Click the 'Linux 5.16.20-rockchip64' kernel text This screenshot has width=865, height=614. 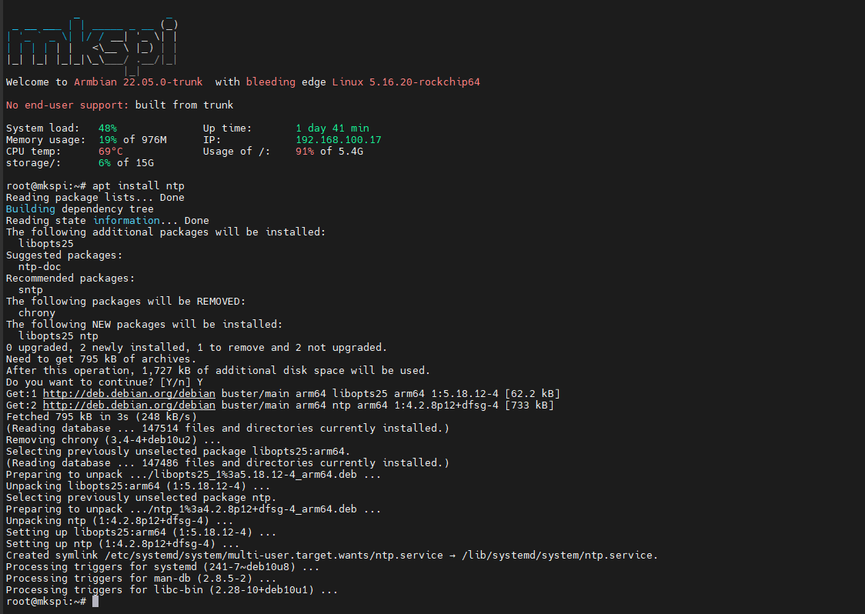click(406, 82)
